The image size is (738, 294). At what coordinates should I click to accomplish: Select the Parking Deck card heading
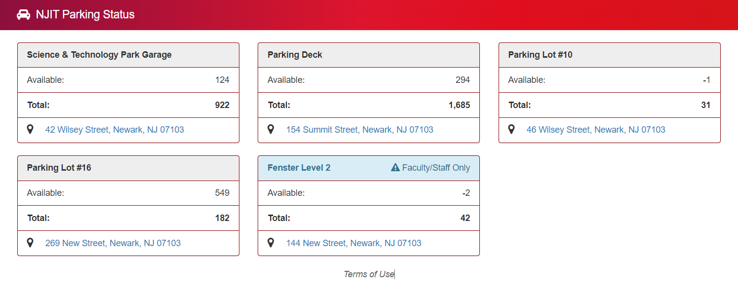pyautogui.click(x=295, y=55)
